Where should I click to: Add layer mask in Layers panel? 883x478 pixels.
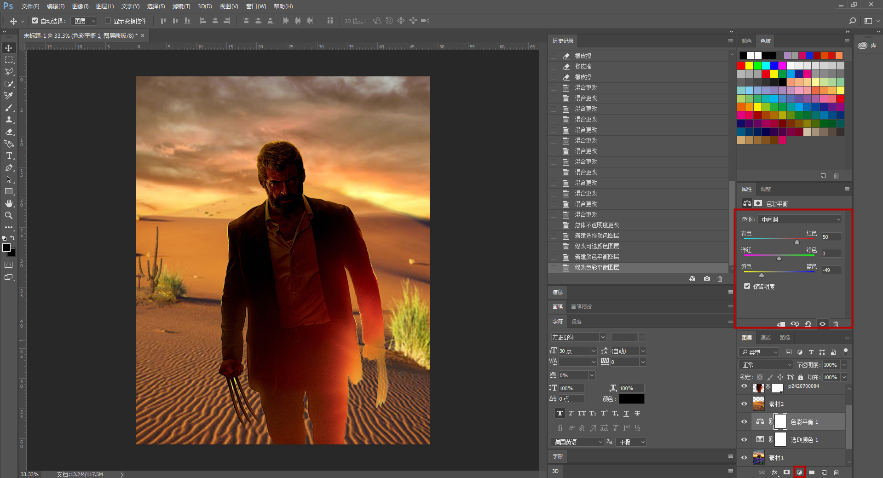(x=787, y=472)
